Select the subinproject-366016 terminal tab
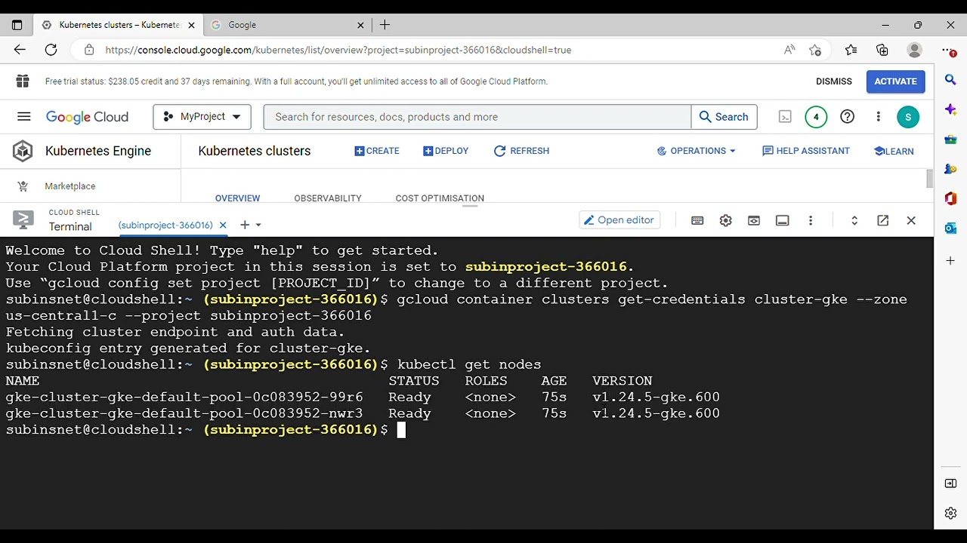Image resolution: width=967 pixels, height=543 pixels. click(x=165, y=225)
